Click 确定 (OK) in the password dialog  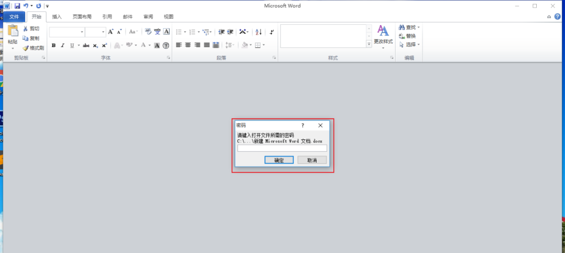[x=279, y=160]
